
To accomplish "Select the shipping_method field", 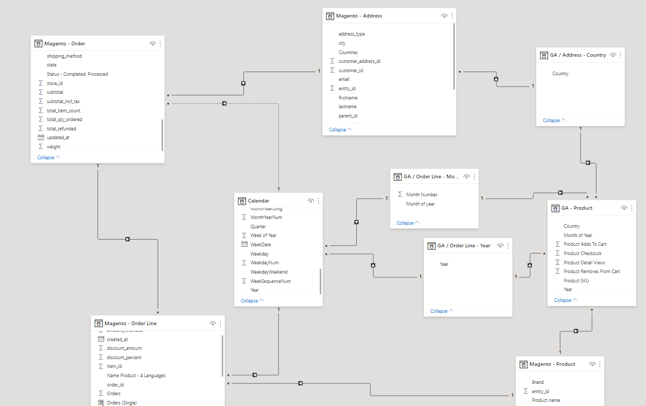I will [x=64, y=56].
